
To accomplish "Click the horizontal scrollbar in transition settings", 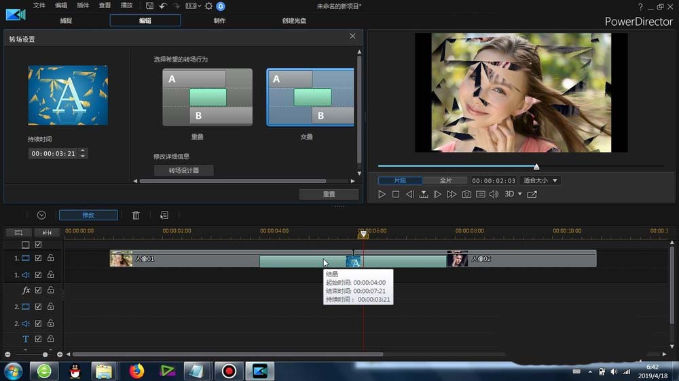I will click(x=233, y=181).
